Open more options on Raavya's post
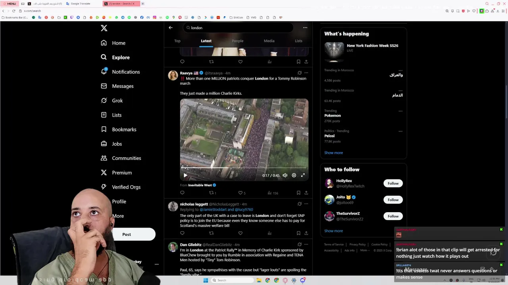 [x=306, y=73]
